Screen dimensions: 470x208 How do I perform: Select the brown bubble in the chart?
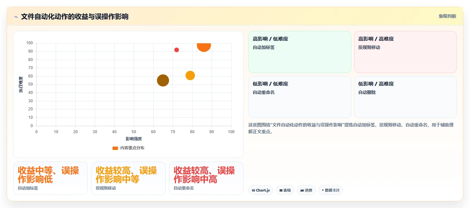163,81
